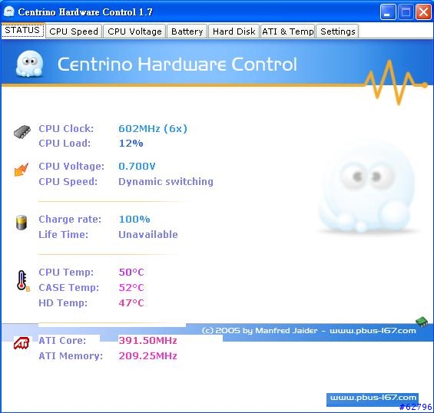This screenshot has height=413, width=434.
Task: Select the 47°C HD temperature value
Action: (x=131, y=303)
